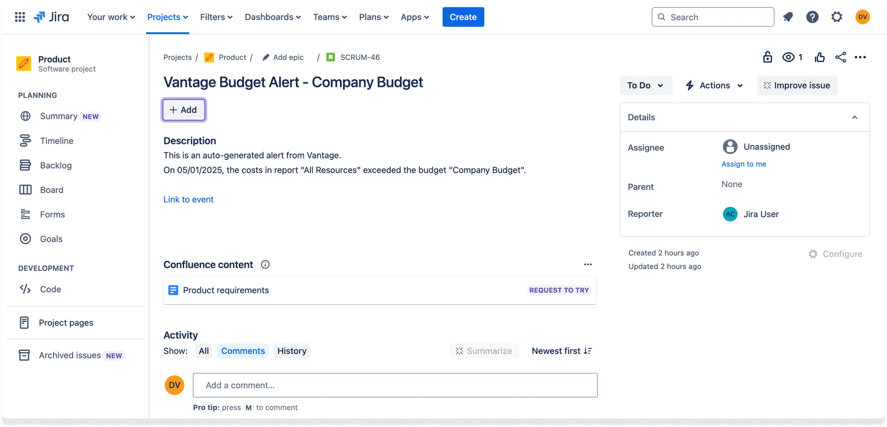The height and width of the screenshot is (427, 887).
Task: Open the Plans dropdown menu
Action: tap(374, 17)
